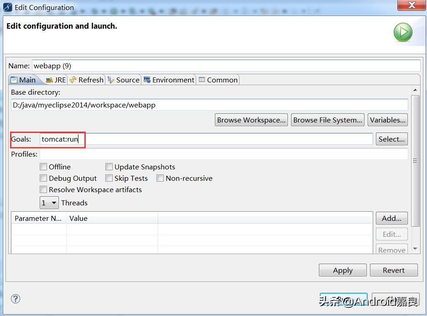Tick Resolve Workspace artifacts checkbox
Viewport: 427px width, 316px height.
(44, 190)
